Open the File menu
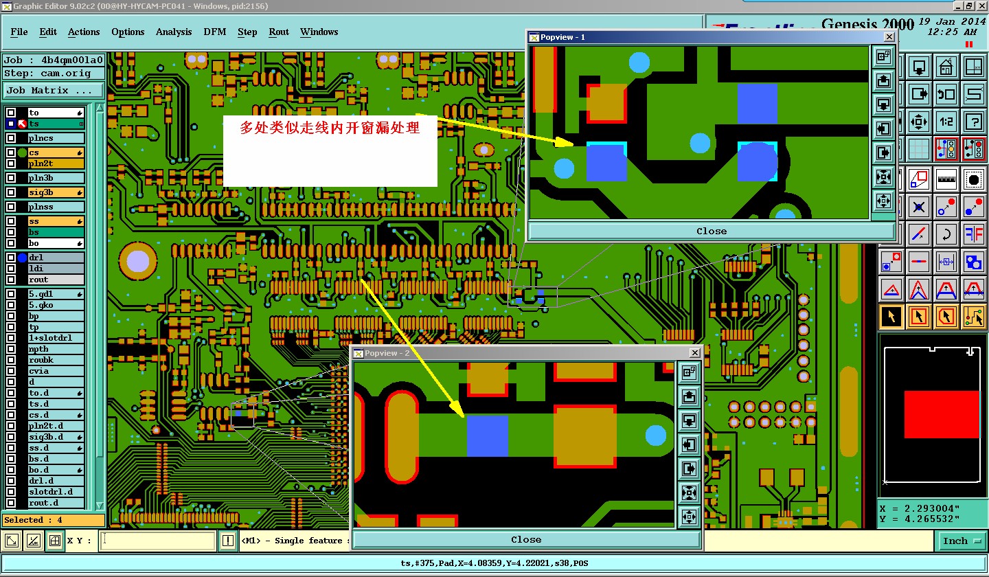The height and width of the screenshot is (577, 989). (x=19, y=32)
